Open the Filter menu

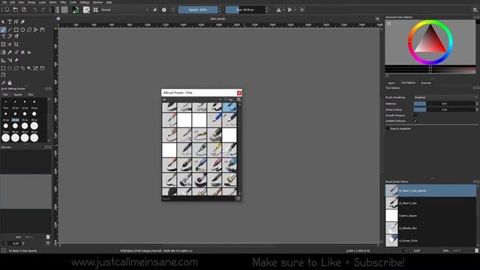63,2
